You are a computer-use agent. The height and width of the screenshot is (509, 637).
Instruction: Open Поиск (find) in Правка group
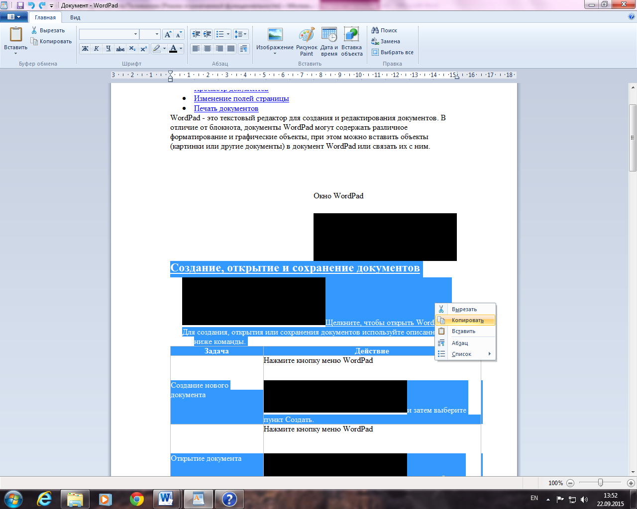(384, 30)
